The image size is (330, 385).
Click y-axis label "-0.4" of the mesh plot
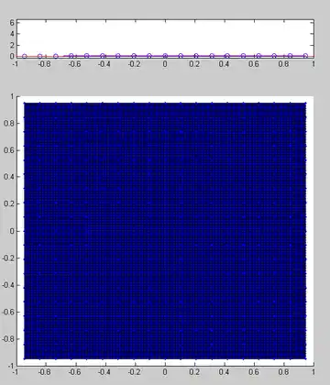[x=8, y=285]
